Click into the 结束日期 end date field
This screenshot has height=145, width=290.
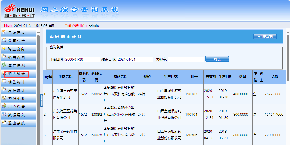click(x=135, y=59)
